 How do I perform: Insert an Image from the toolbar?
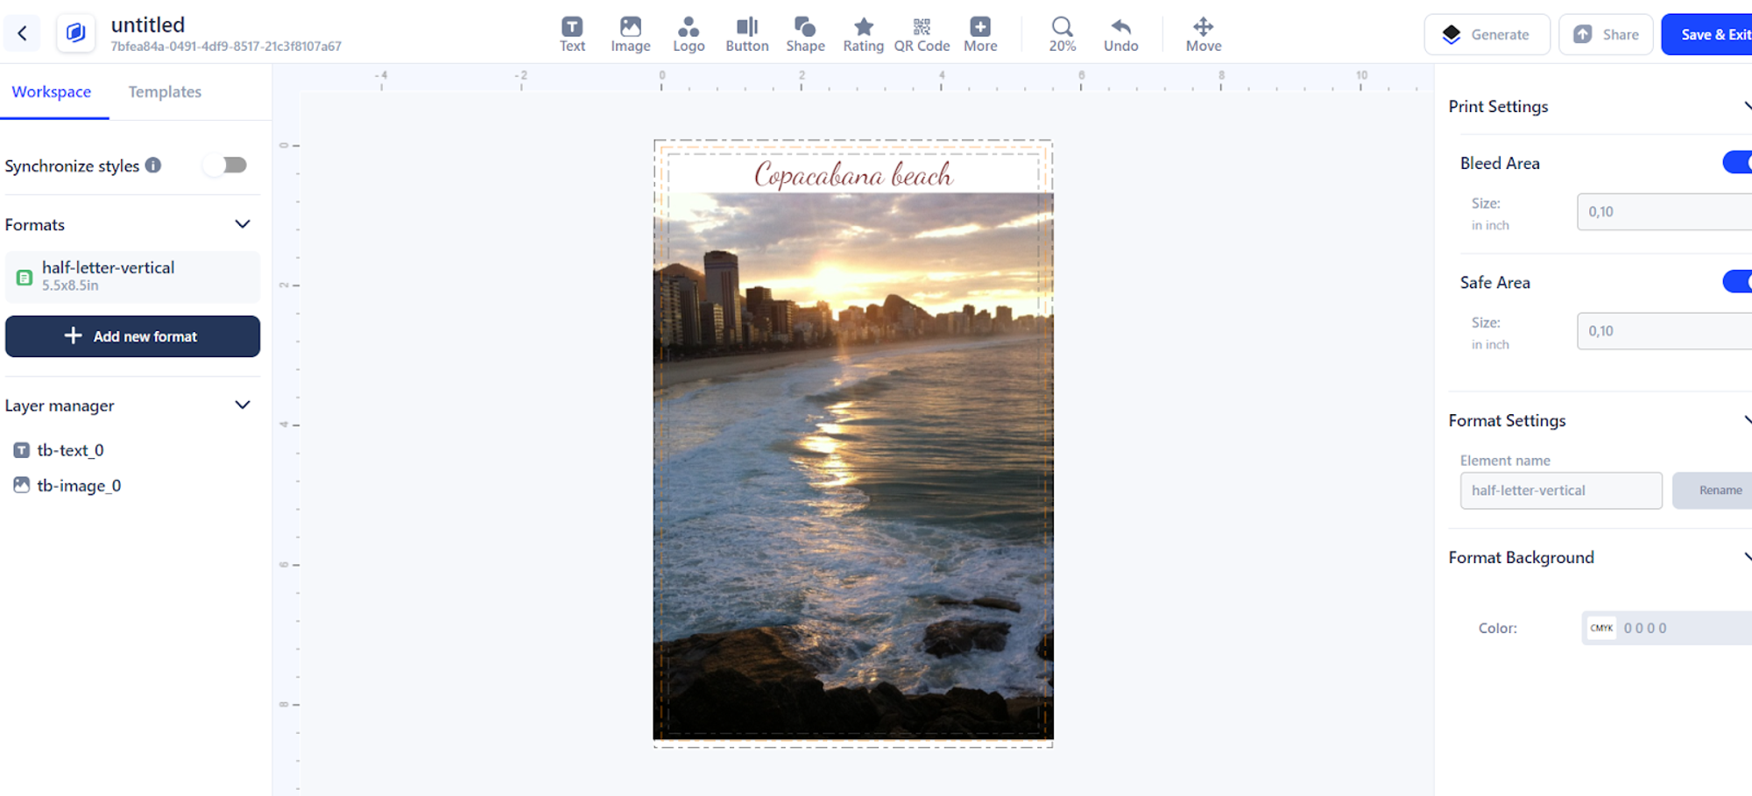click(x=631, y=34)
